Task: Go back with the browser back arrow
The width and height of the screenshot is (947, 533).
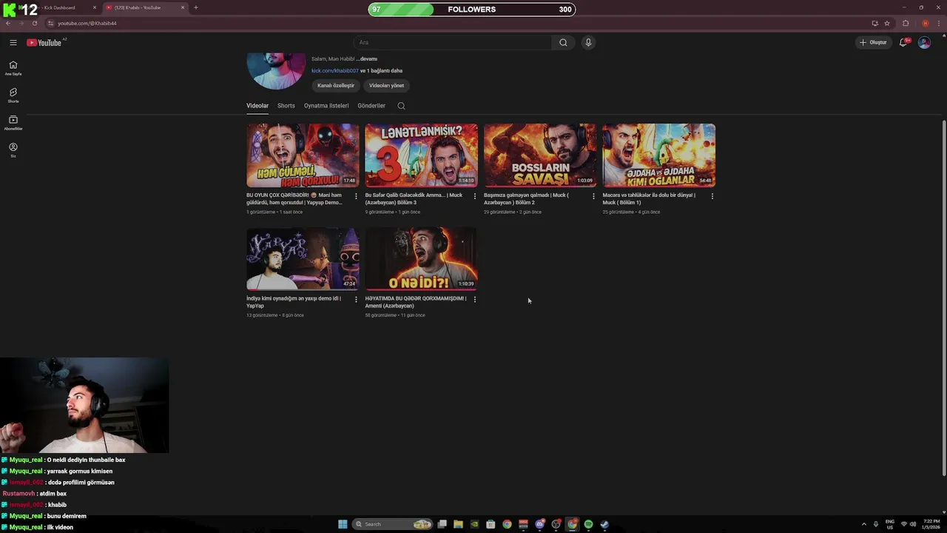Action: click(x=8, y=23)
